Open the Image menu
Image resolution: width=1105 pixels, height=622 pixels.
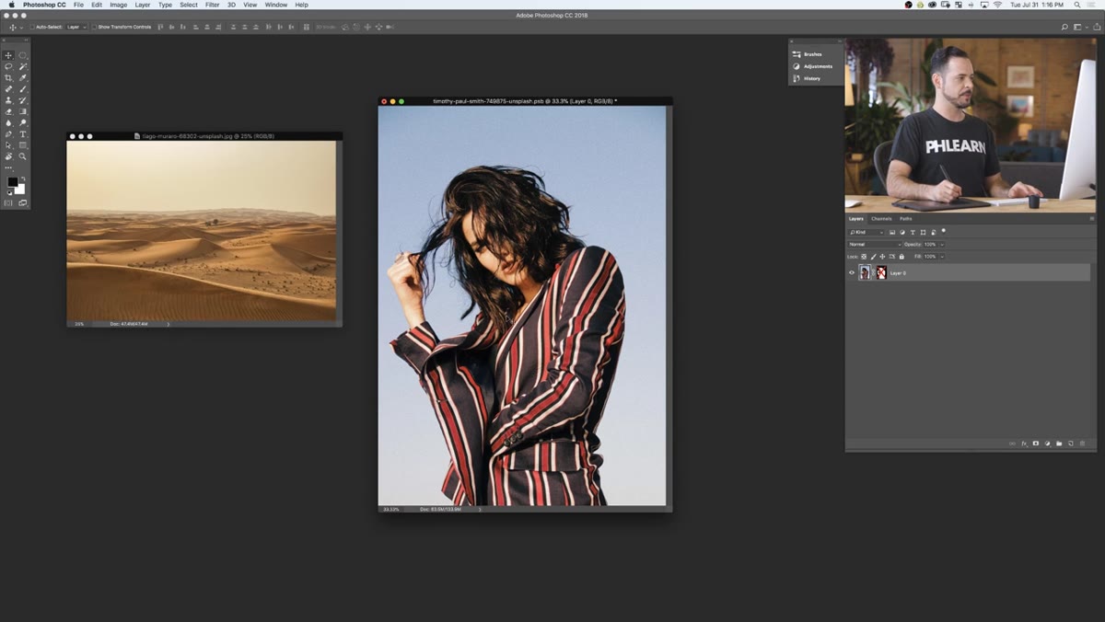119,5
